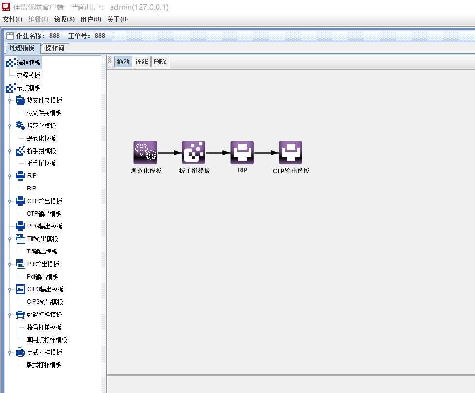Click the 规范化模板 node icon on canvas
Viewport: 475px width, 393px height.
(145, 153)
